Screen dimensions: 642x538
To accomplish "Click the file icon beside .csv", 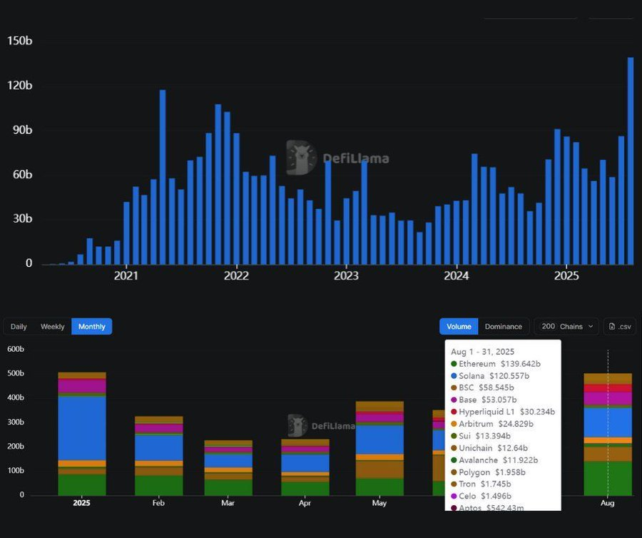I will click(611, 327).
